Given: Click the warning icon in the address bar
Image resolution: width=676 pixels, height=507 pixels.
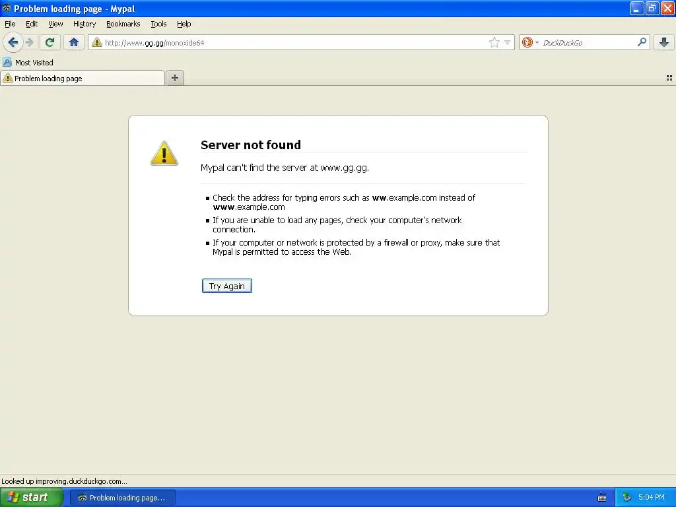Looking at the screenshot, I should 97,42.
